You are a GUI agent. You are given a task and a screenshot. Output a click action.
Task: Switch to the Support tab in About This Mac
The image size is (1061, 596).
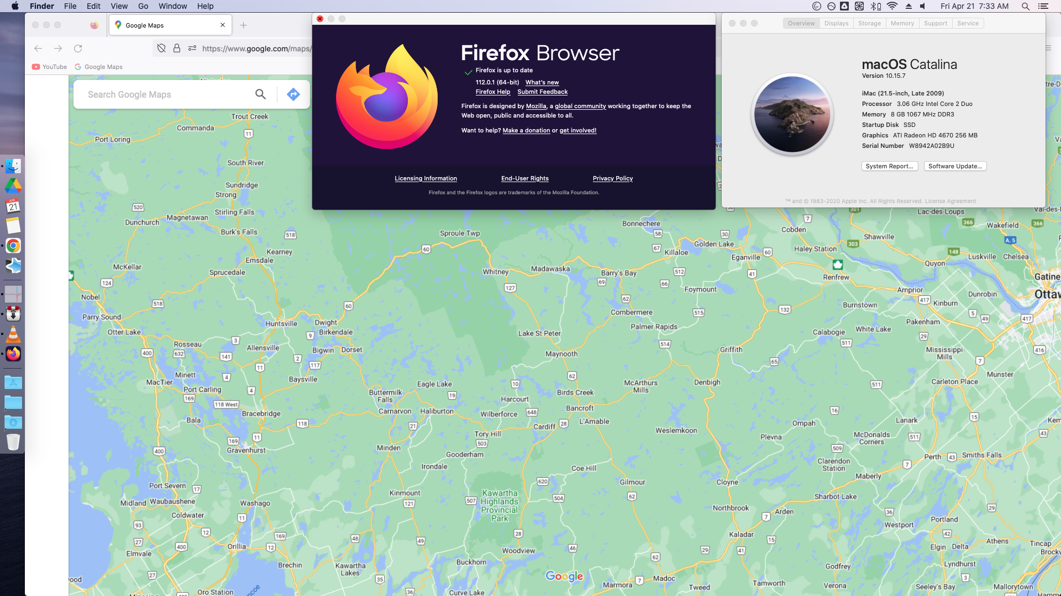click(x=935, y=23)
